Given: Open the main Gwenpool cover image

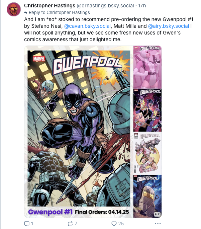Looking at the screenshot, I should coord(79,132).
